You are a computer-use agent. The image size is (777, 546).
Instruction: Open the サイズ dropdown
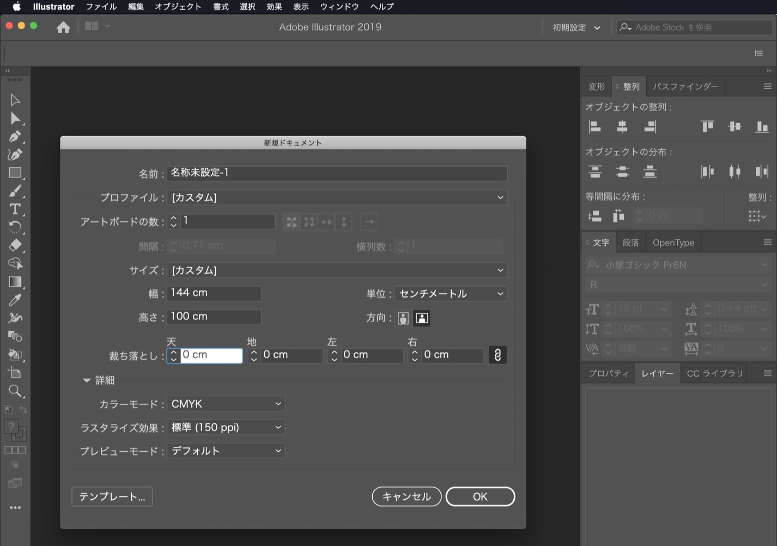[337, 270]
